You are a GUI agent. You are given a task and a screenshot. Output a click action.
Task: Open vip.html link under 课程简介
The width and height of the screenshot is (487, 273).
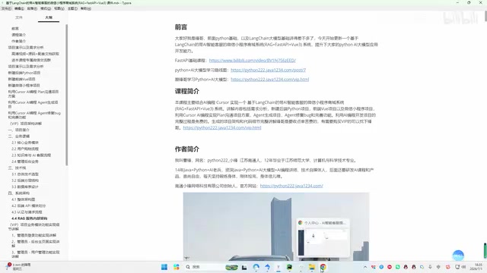(222, 127)
